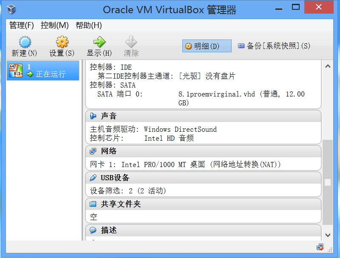
Task: Click the 清除 discard arrow icon
Action: click(131, 42)
